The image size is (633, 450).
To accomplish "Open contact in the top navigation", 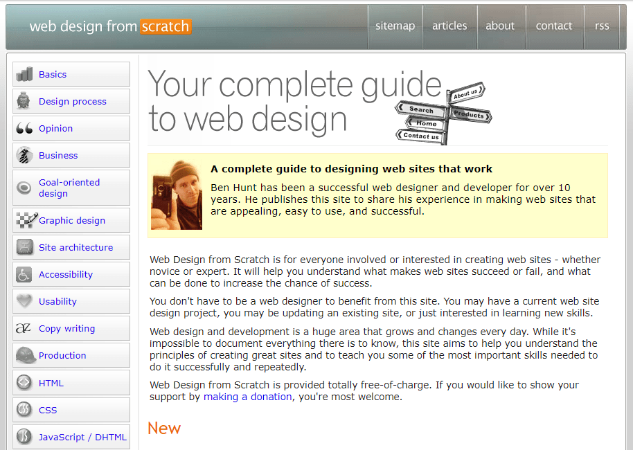I will 554,26.
